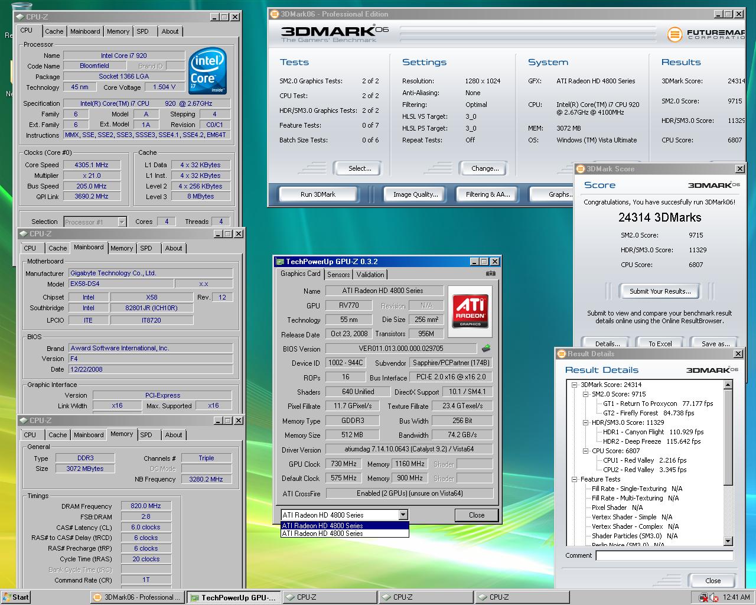The image size is (756, 605).
Task: Click the GPU-Z camera screenshot icon
Action: tap(491, 274)
